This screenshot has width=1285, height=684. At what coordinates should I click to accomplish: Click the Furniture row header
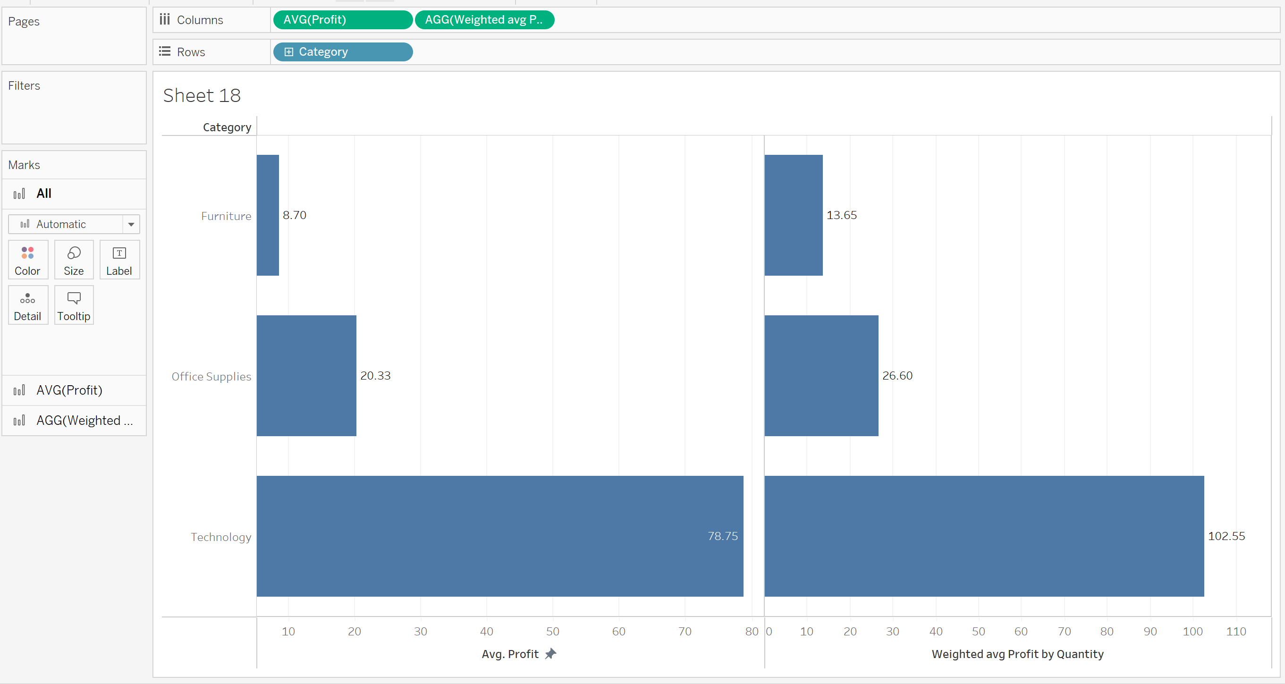click(x=226, y=216)
